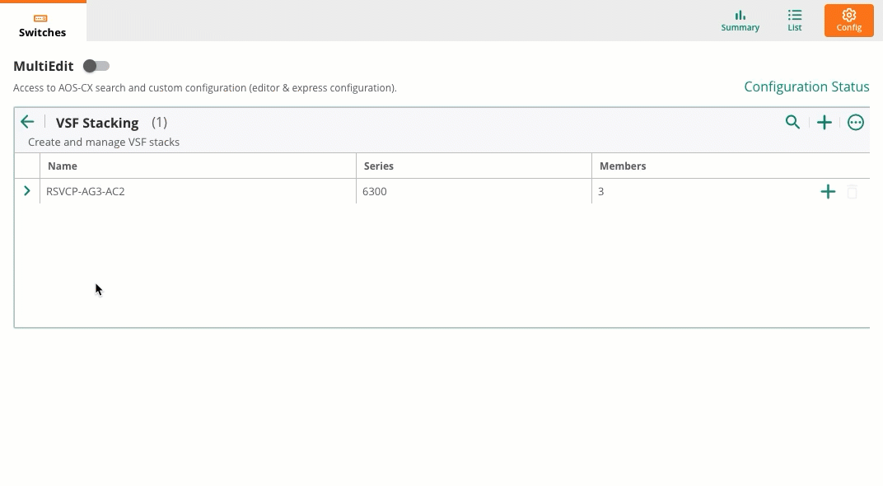Open the more options ellipsis menu
This screenshot has height=486, width=883.
[855, 122]
